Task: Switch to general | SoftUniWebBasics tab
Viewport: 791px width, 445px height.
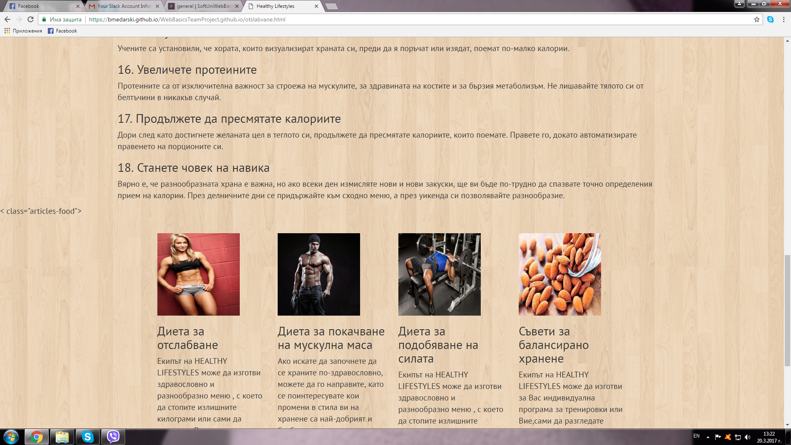Action: click(x=203, y=6)
